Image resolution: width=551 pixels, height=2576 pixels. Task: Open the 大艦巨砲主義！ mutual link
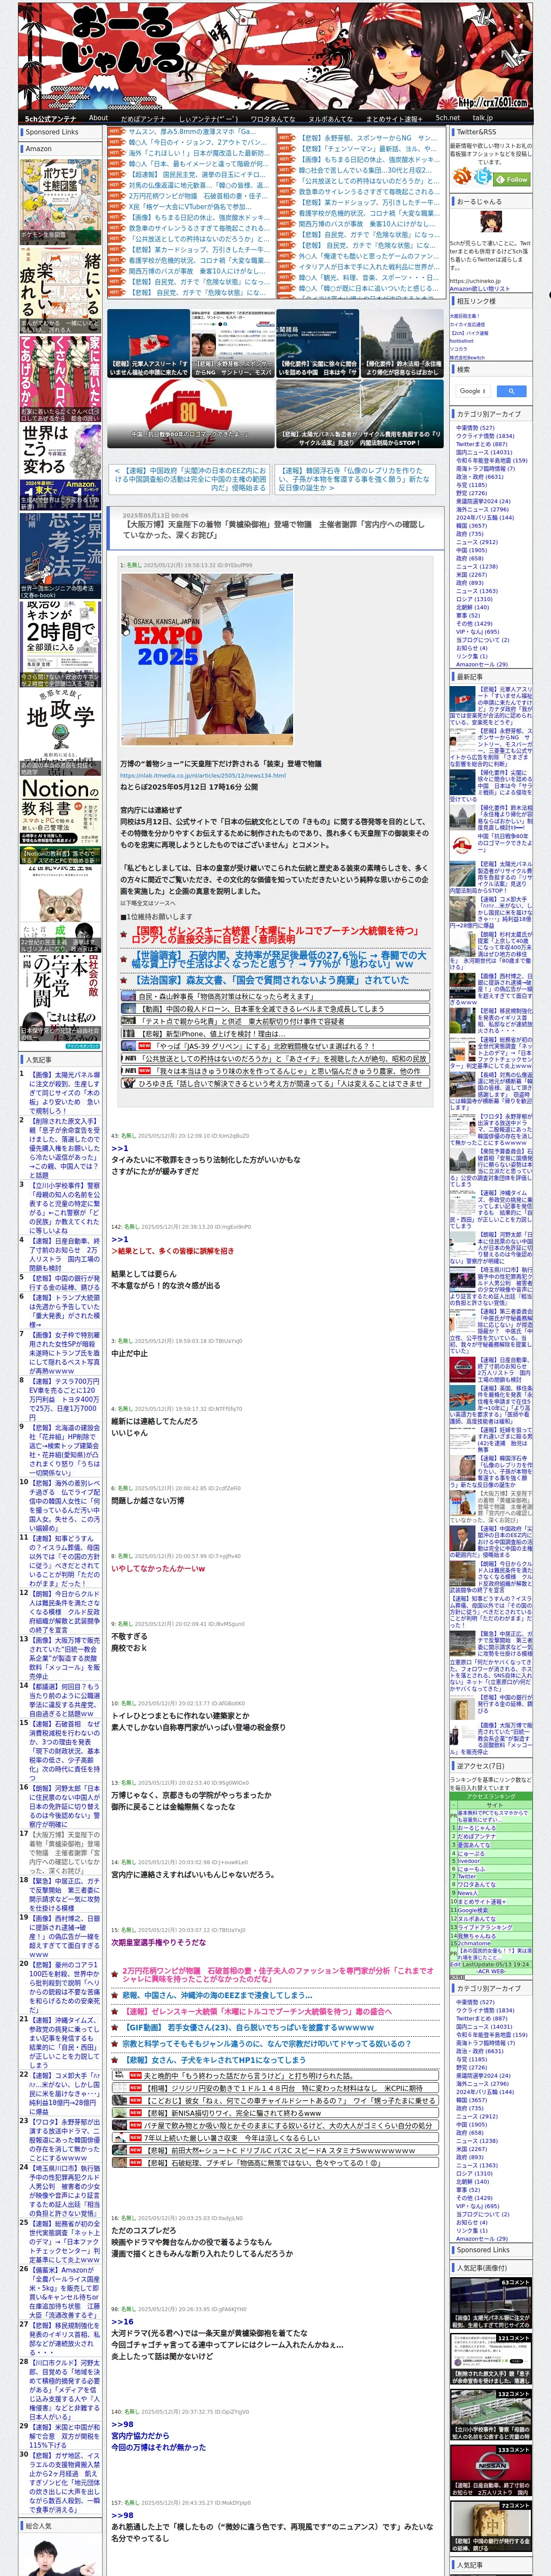click(x=465, y=316)
